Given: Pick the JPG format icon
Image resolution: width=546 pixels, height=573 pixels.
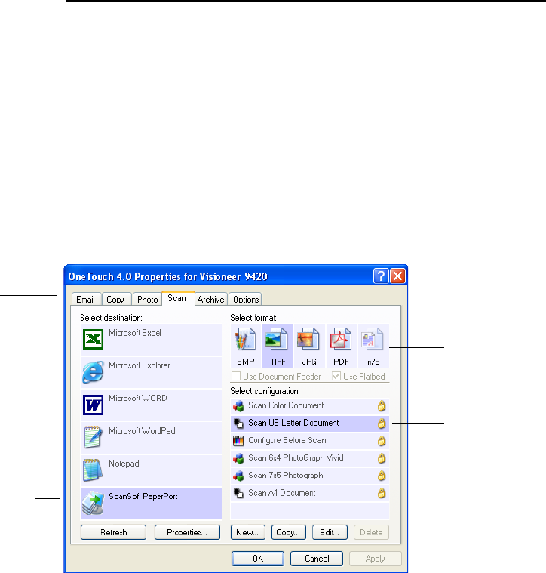Looking at the screenshot, I should click(308, 340).
